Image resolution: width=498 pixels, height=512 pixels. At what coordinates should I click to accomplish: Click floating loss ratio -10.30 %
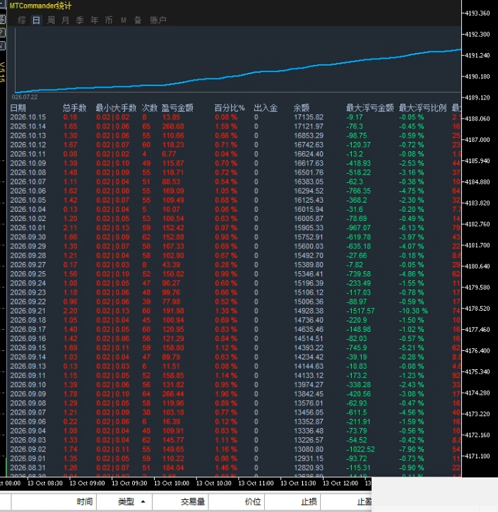tap(413, 311)
